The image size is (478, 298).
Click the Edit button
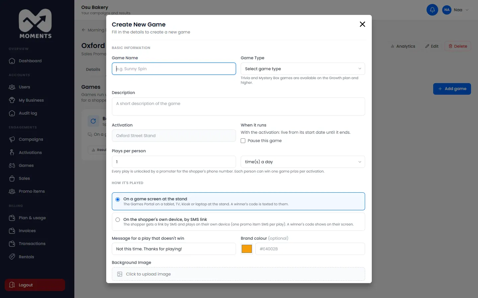pos(432,46)
